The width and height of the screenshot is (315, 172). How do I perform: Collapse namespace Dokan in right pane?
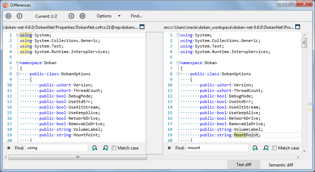[178, 63]
